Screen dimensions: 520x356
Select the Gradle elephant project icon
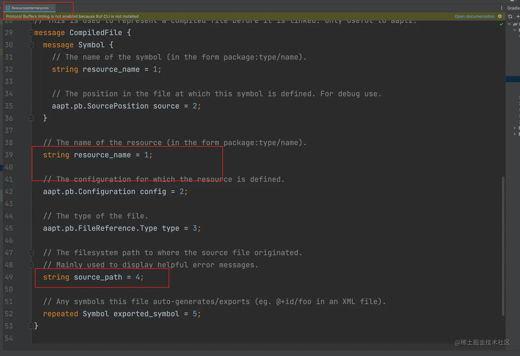515,24
